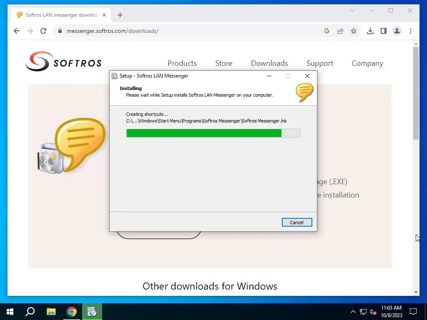427x320 pixels.
Task: Select the Setup installer taskbar icon
Action: click(x=92, y=312)
